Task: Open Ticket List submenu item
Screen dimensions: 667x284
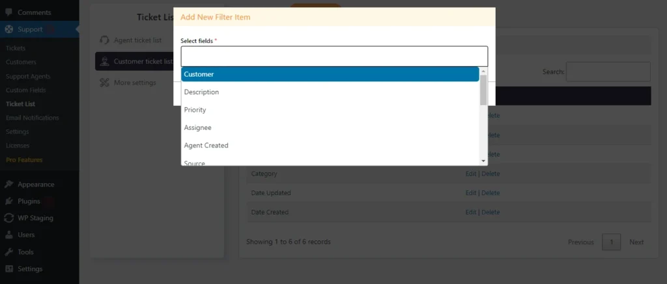Action: tap(20, 103)
